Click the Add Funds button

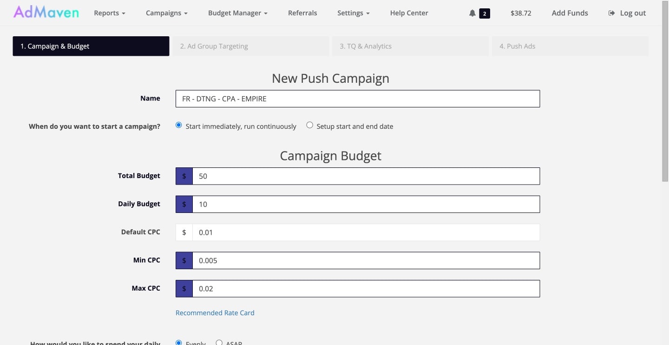click(570, 13)
